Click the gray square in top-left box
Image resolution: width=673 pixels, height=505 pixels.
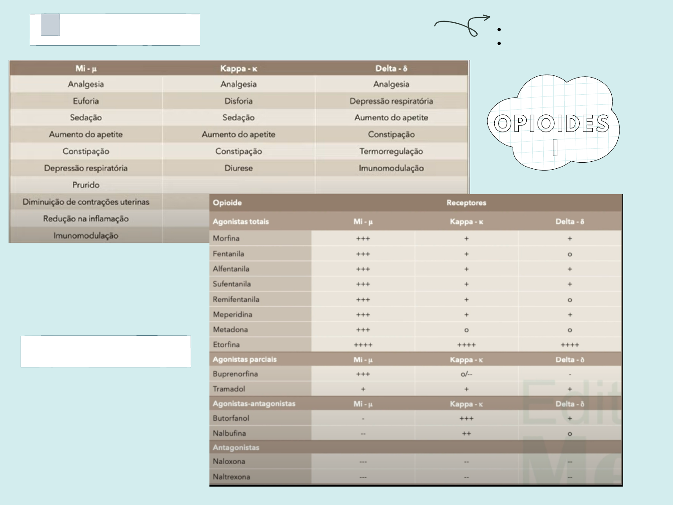pos(50,25)
